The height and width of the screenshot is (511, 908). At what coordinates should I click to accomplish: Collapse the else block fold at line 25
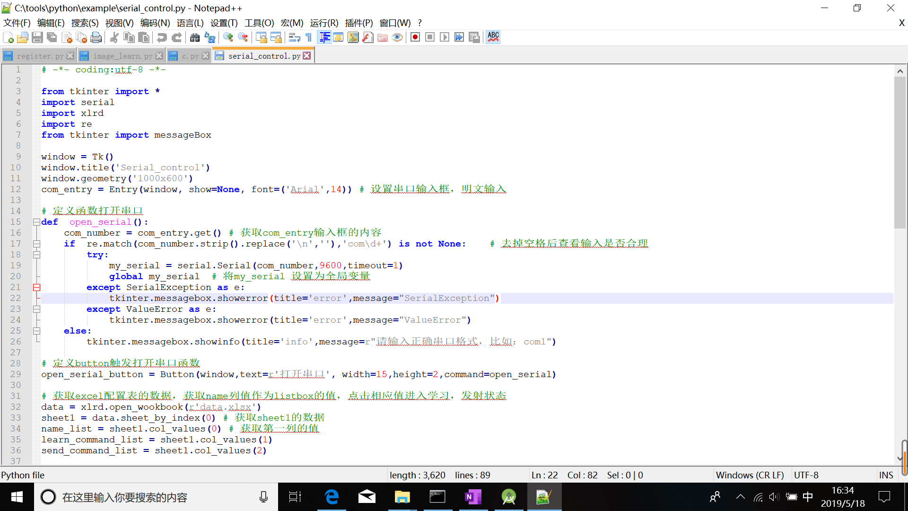click(36, 331)
